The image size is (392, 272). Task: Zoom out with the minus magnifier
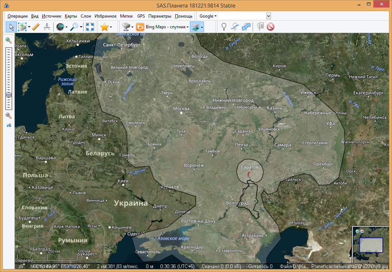[9, 115]
